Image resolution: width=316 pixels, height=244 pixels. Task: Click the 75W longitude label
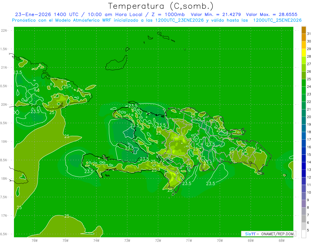point(65,240)
